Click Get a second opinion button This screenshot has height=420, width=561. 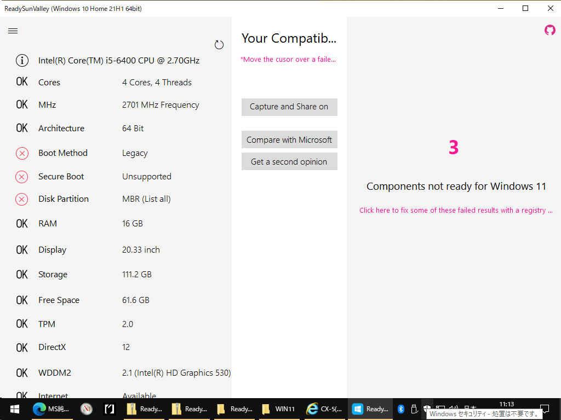[289, 161]
